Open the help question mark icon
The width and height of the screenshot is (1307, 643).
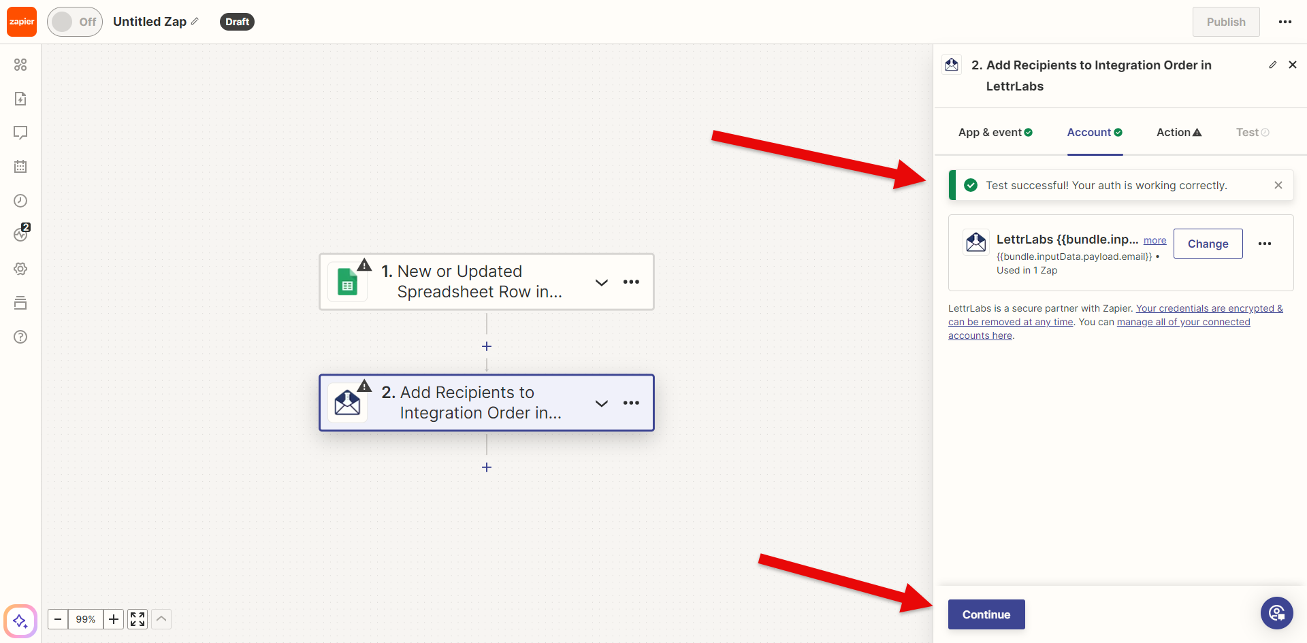(20, 337)
